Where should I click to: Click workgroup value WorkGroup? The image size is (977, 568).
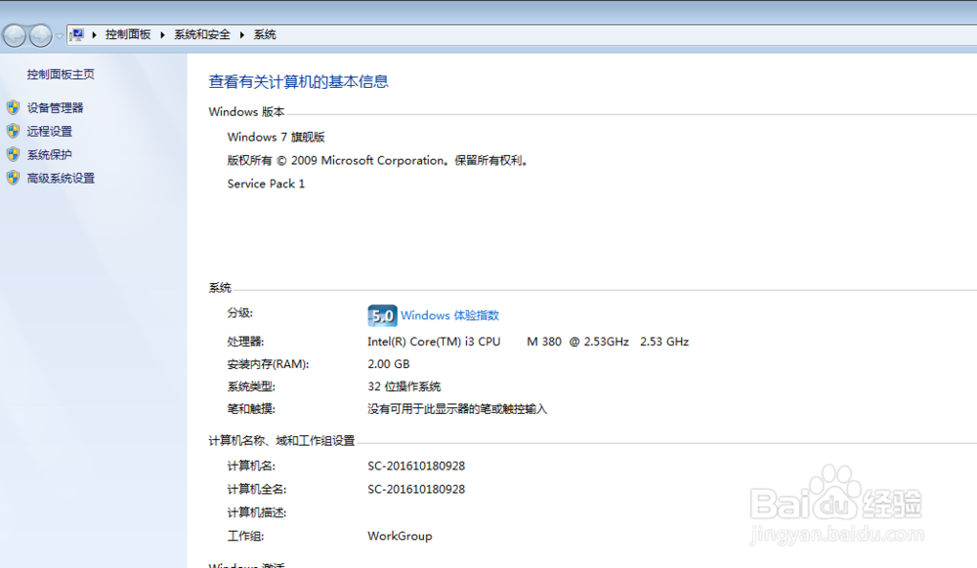click(400, 536)
